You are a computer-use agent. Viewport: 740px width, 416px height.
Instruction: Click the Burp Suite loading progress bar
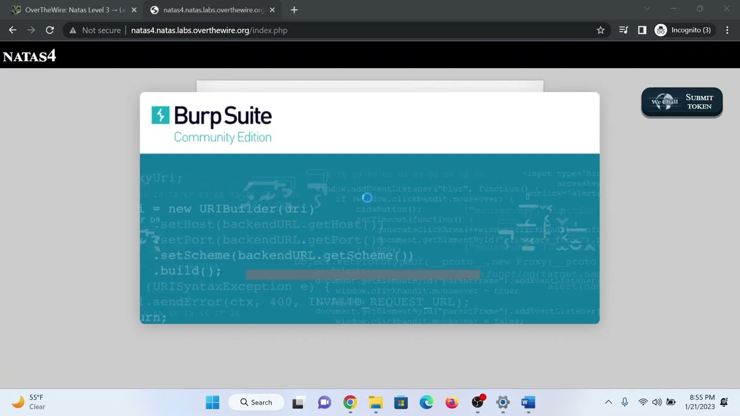click(363, 274)
